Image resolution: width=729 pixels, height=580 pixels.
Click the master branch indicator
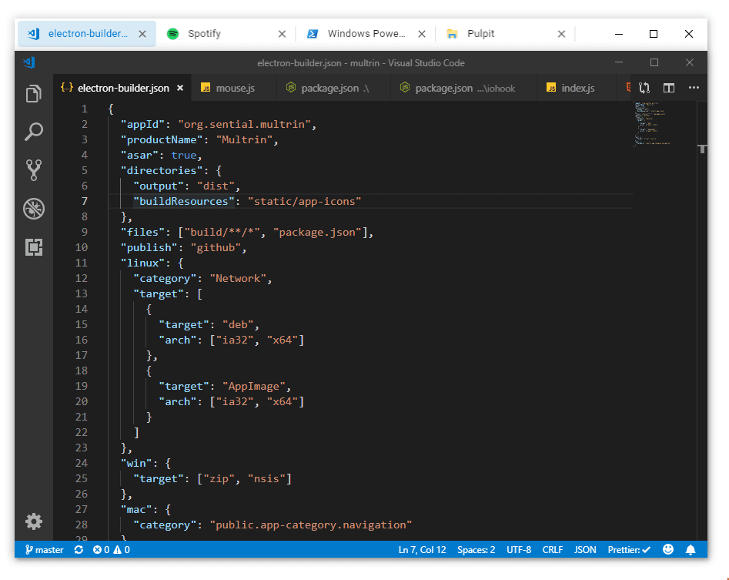(x=44, y=550)
